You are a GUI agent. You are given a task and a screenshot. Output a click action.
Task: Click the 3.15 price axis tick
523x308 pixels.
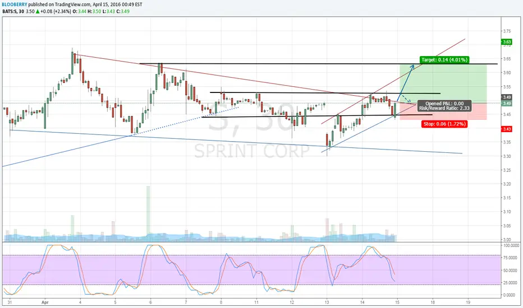pyautogui.click(x=507, y=198)
